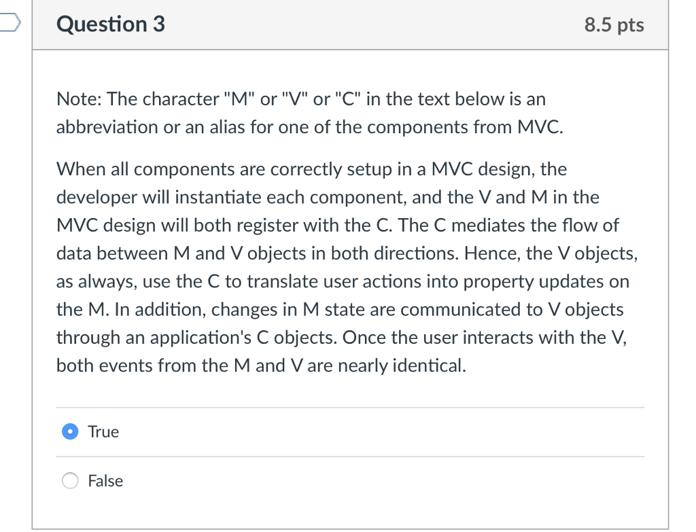Click the "True" answer label text

click(x=103, y=431)
